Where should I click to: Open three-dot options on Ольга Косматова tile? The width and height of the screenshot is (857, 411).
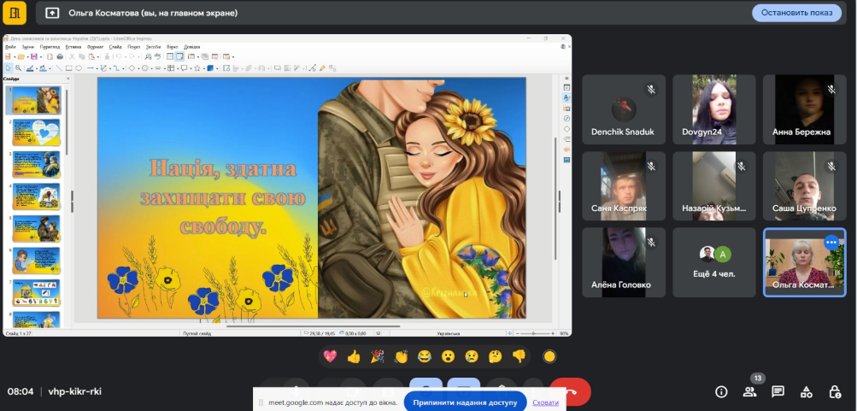pos(831,243)
